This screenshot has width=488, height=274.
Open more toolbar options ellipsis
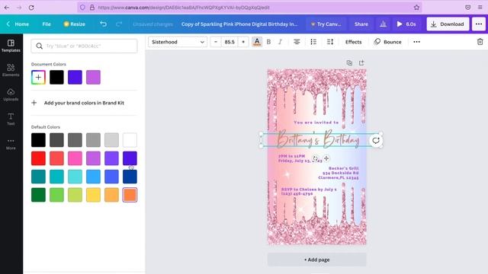(417, 42)
